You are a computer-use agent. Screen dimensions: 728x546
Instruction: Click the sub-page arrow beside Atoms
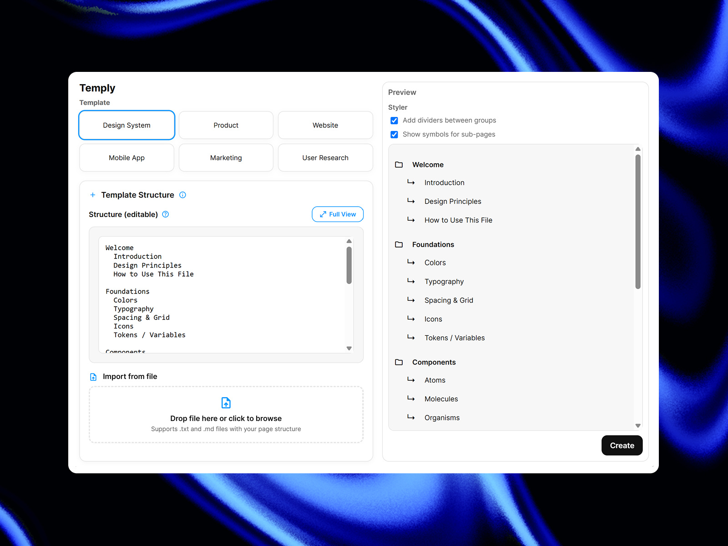click(411, 379)
